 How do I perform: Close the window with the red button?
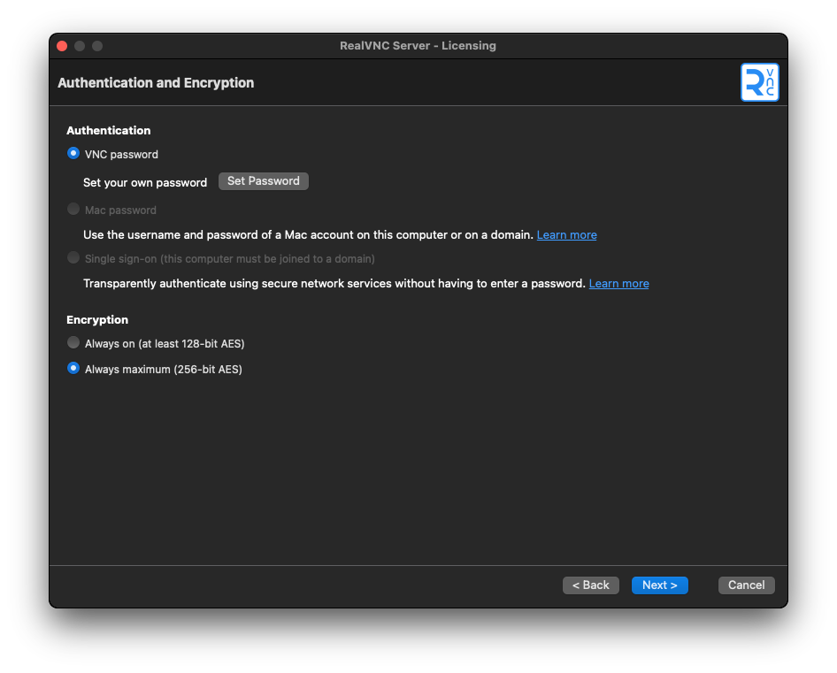[x=62, y=46]
